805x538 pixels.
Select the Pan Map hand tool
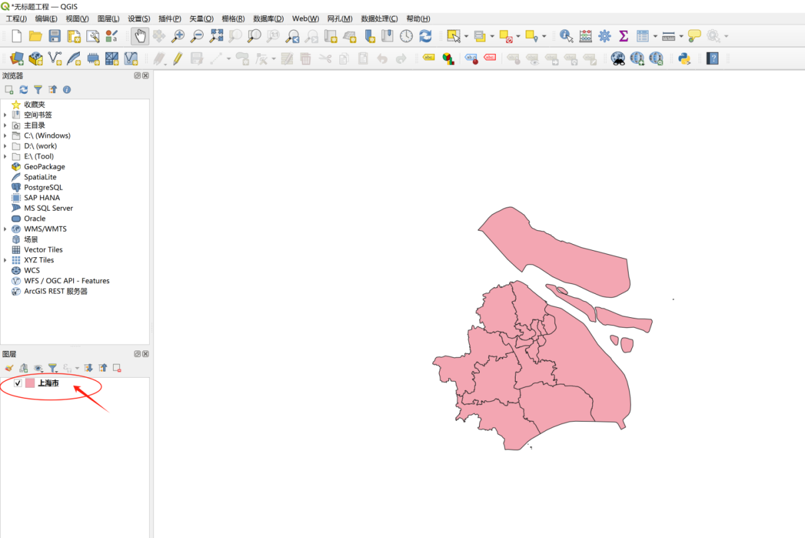[140, 37]
